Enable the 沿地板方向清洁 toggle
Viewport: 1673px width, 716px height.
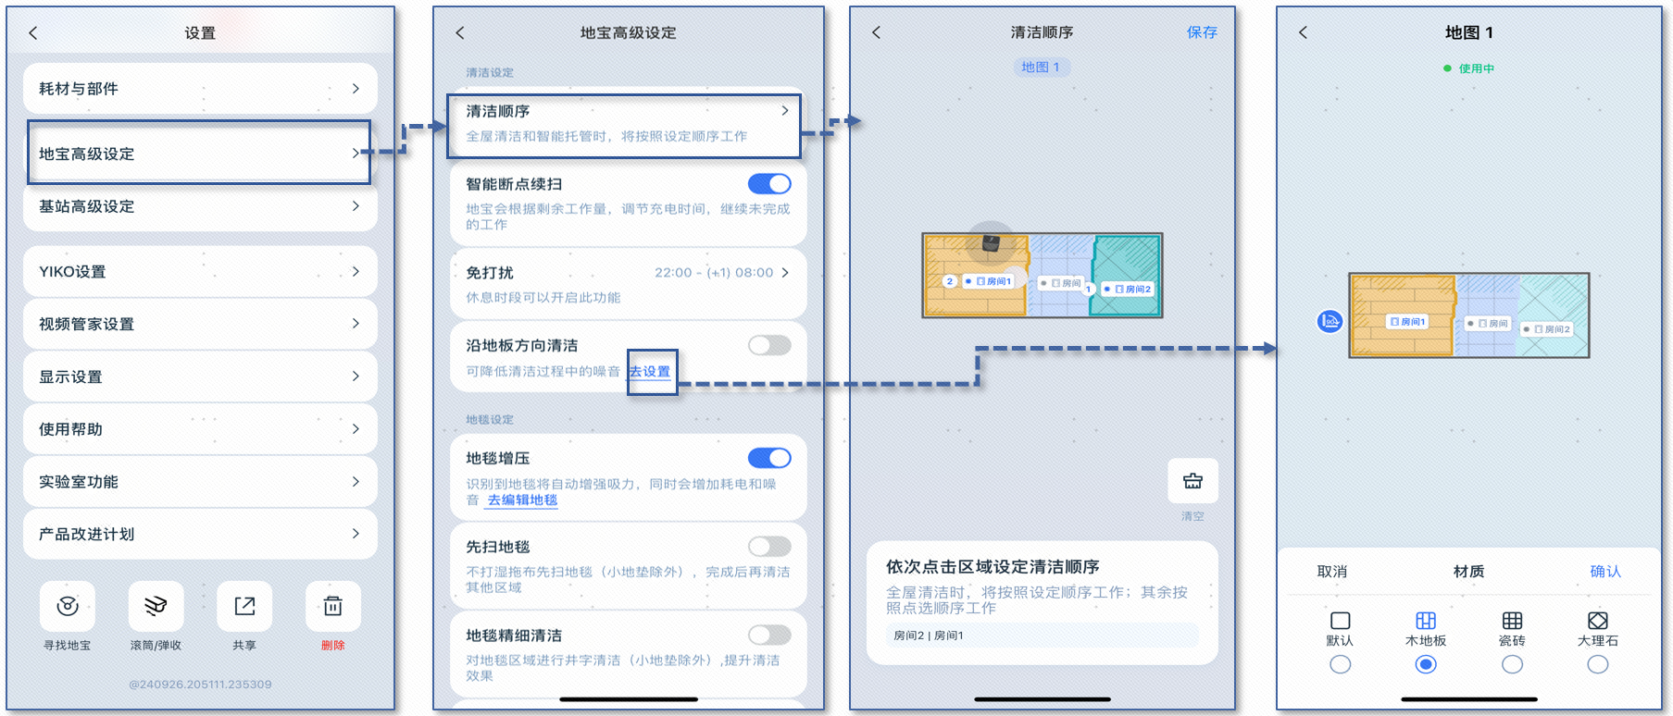[x=768, y=345]
